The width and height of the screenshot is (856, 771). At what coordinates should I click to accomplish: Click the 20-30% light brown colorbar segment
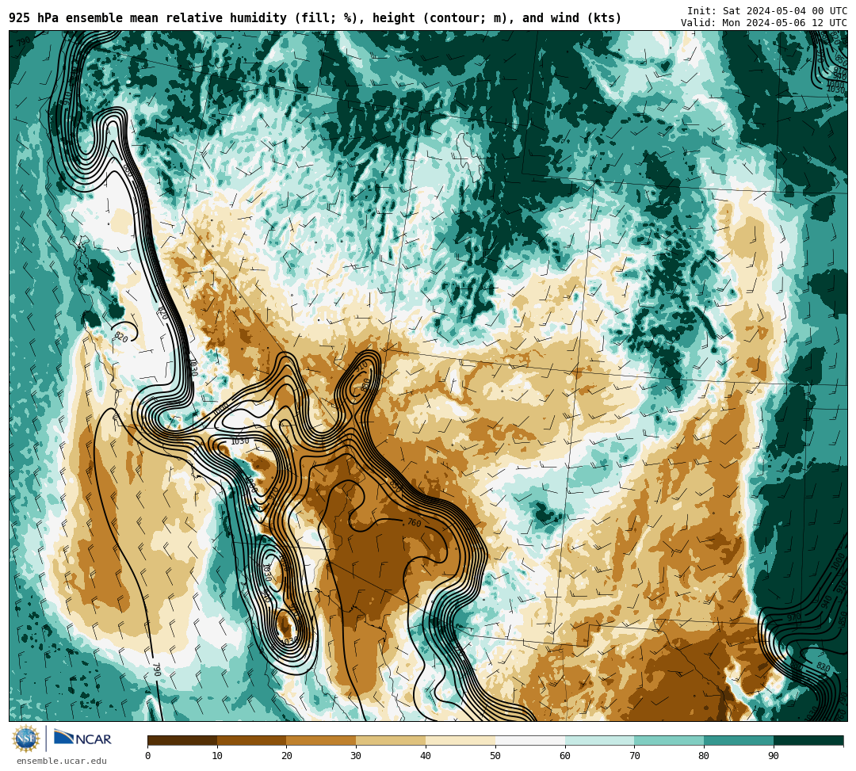click(x=321, y=740)
